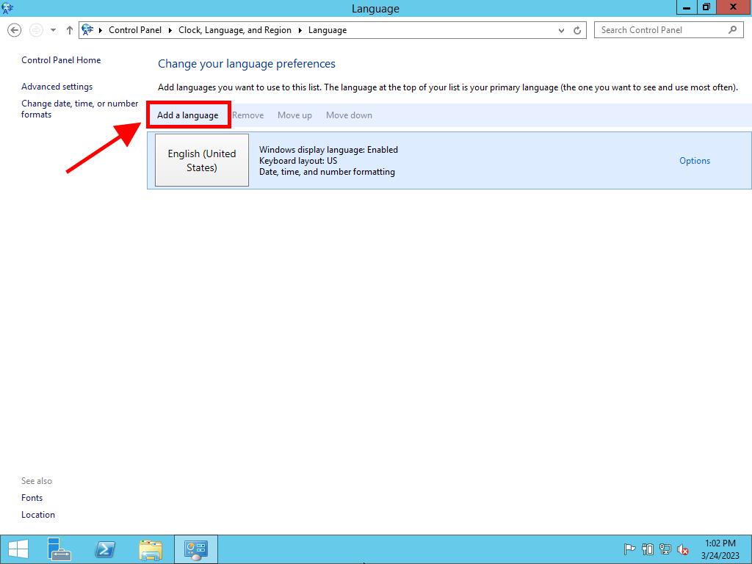
Task: Select Control Panel breadcrumb
Action: 135,30
